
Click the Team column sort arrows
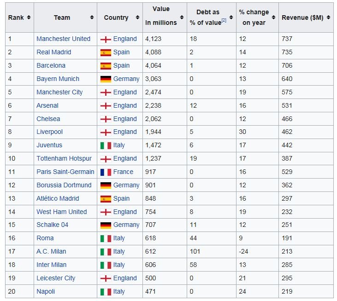[92, 17]
